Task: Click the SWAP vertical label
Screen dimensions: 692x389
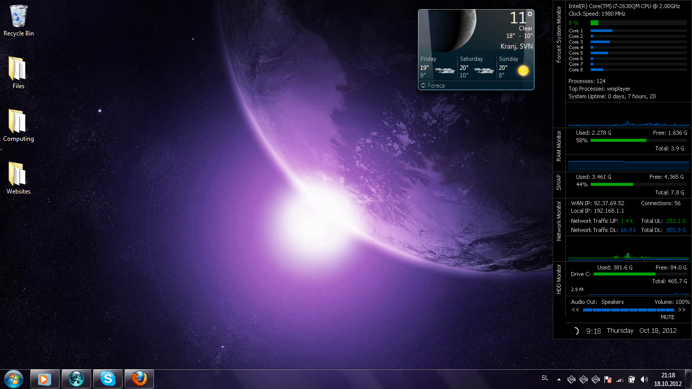Action: 559,182
